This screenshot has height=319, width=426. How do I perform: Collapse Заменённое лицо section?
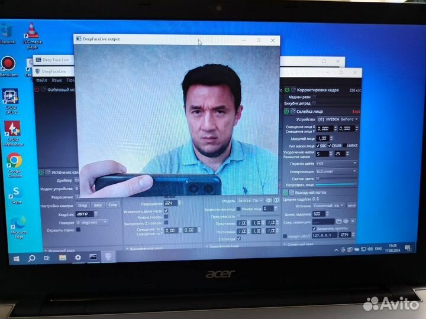[x=207, y=246]
